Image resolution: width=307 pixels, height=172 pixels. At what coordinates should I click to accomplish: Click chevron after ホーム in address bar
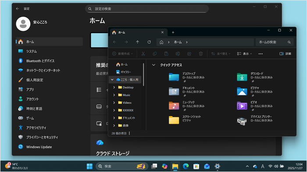point(187,42)
